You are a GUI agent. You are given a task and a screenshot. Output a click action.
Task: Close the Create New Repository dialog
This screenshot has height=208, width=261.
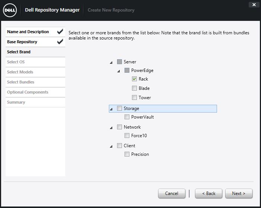pos(254,4)
